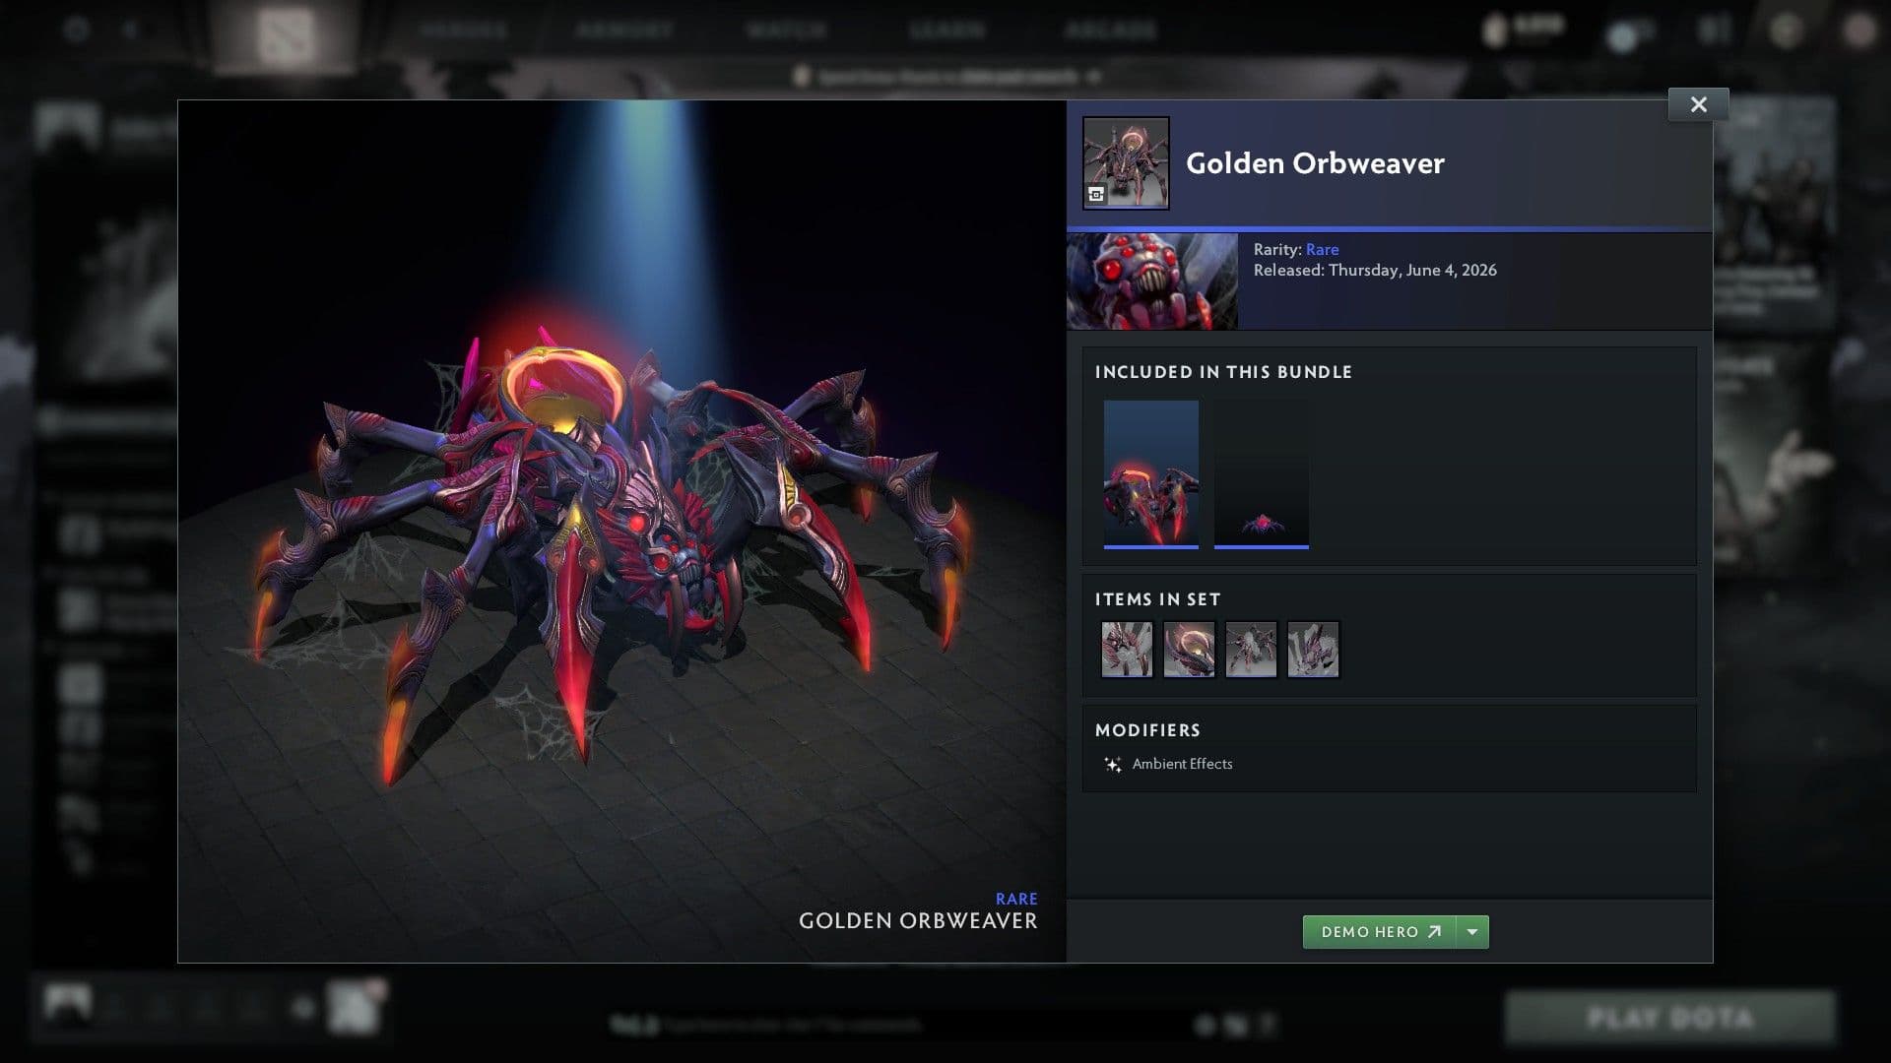
Task: Click the 'GOLDEN ORBWEAVER' caption under preview
Action: pyautogui.click(x=918, y=921)
